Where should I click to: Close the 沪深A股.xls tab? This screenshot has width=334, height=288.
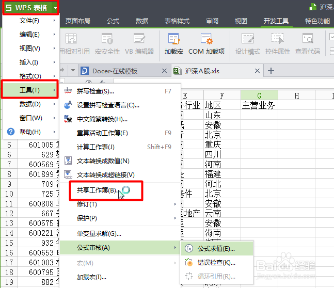pyautogui.click(x=257, y=71)
